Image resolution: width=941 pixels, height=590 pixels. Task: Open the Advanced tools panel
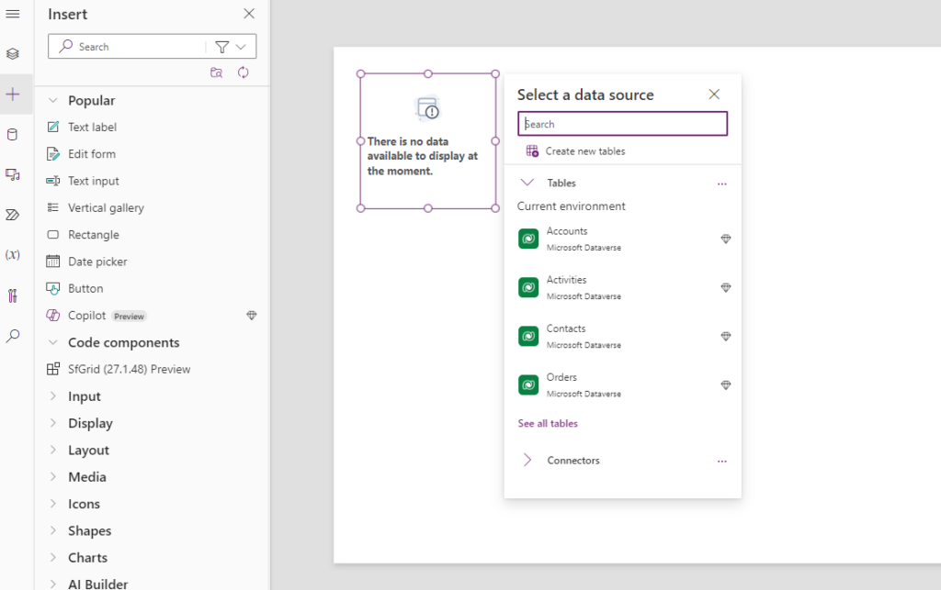tap(13, 295)
